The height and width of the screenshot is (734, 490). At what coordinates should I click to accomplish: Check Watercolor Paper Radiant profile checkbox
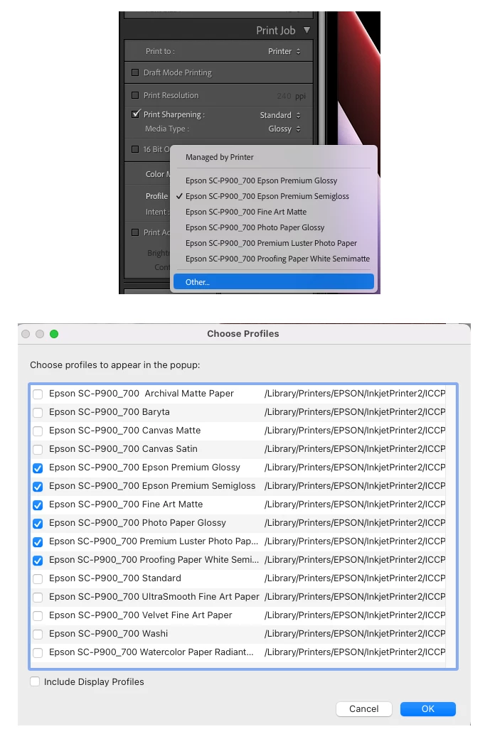tap(38, 652)
